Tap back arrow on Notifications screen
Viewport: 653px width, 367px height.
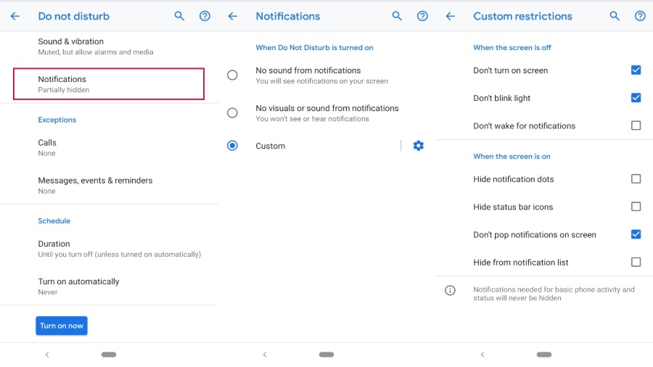233,16
